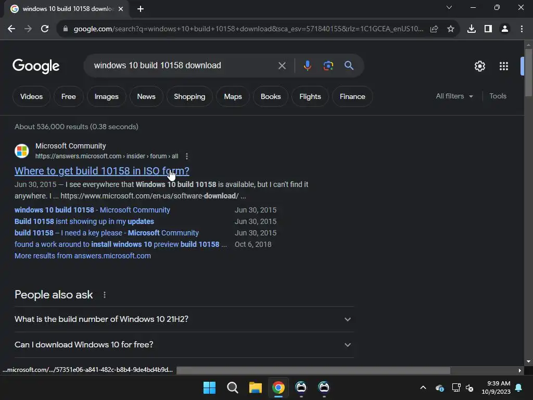Switch to Flights results
Image resolution: width=533 pixels, height=400 pixels.
310,96
